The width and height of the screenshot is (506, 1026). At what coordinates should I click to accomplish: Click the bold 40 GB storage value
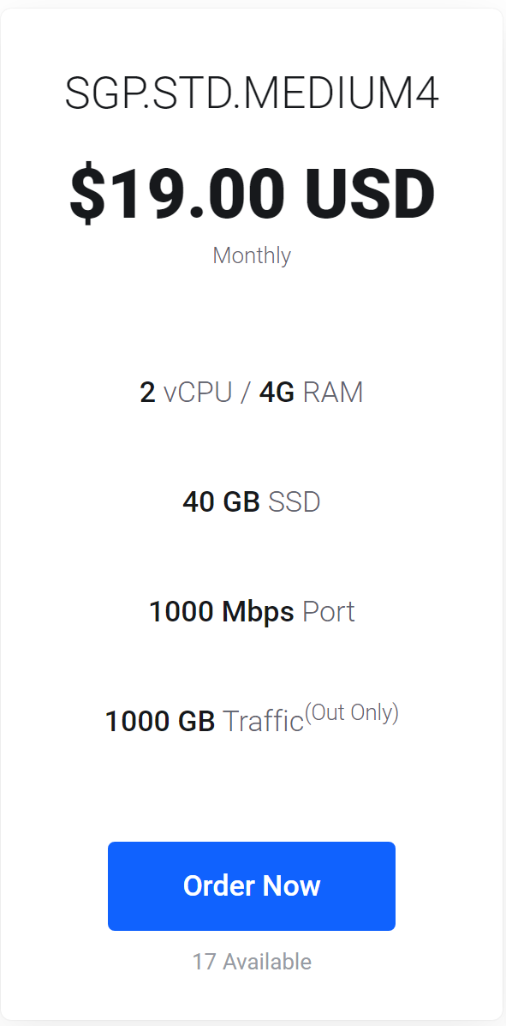222,502
